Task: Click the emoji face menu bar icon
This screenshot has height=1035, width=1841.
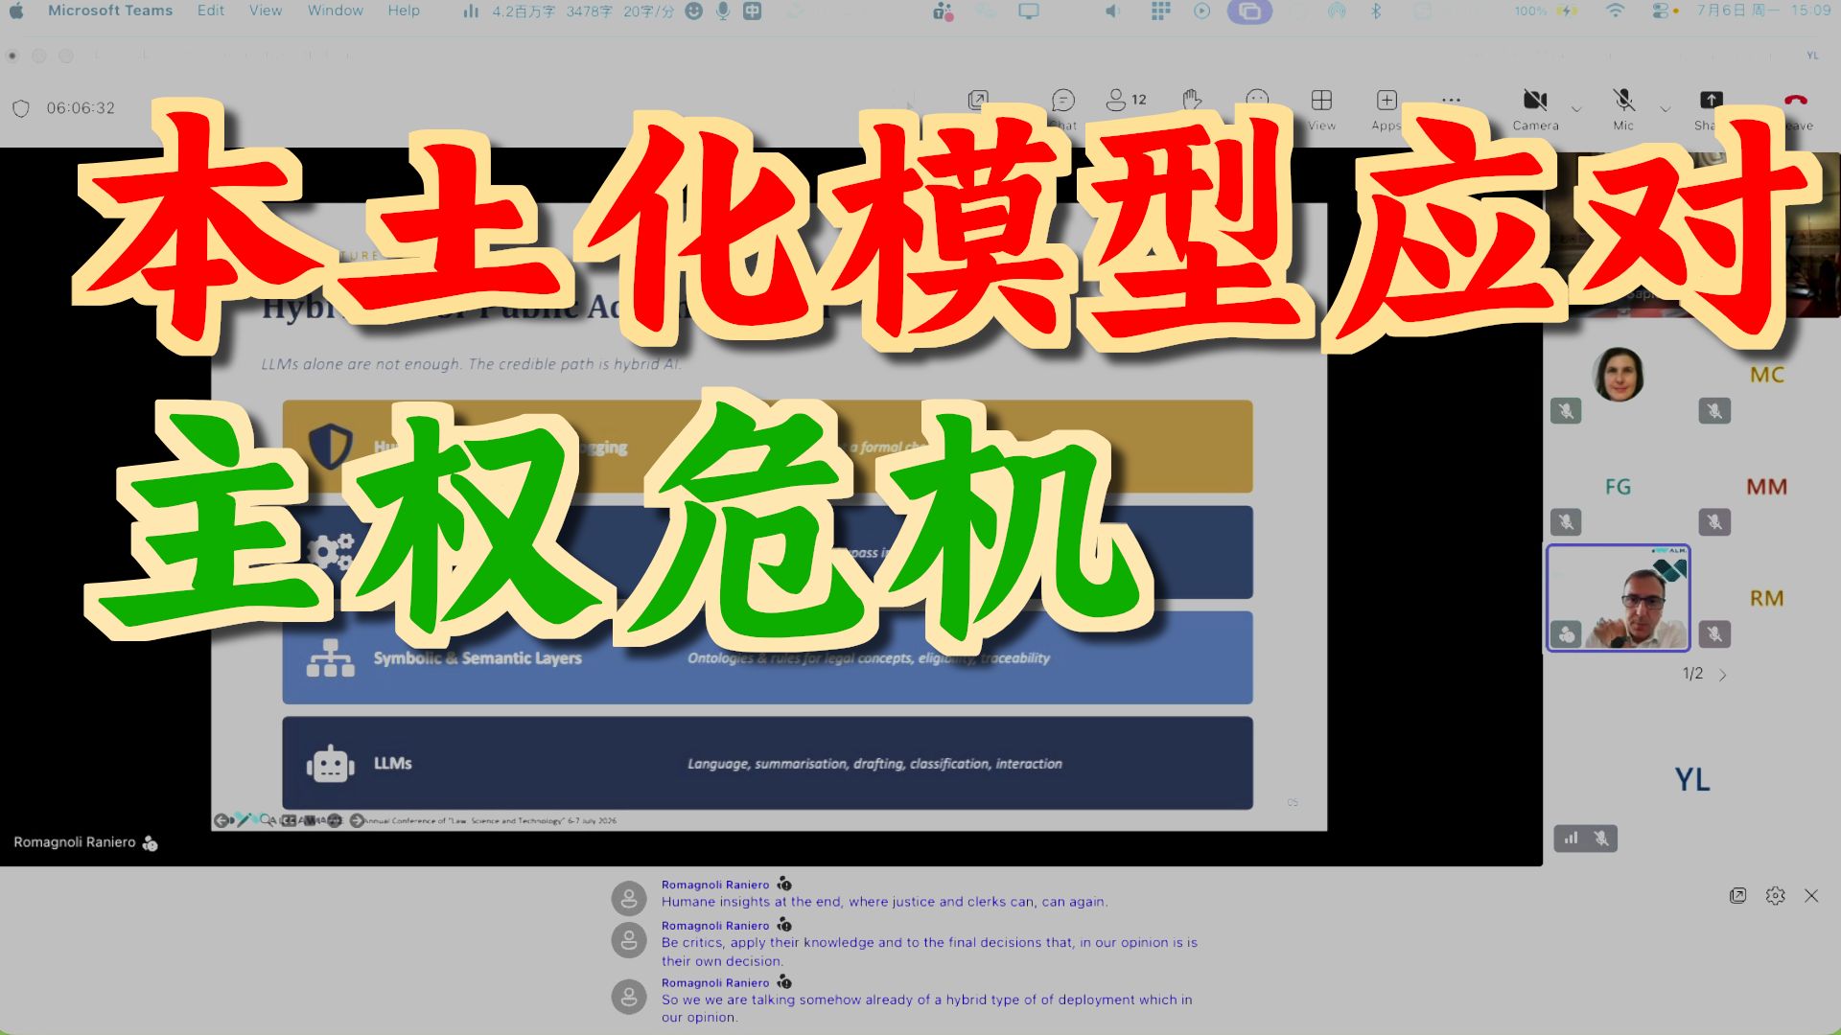Action: 693,11
